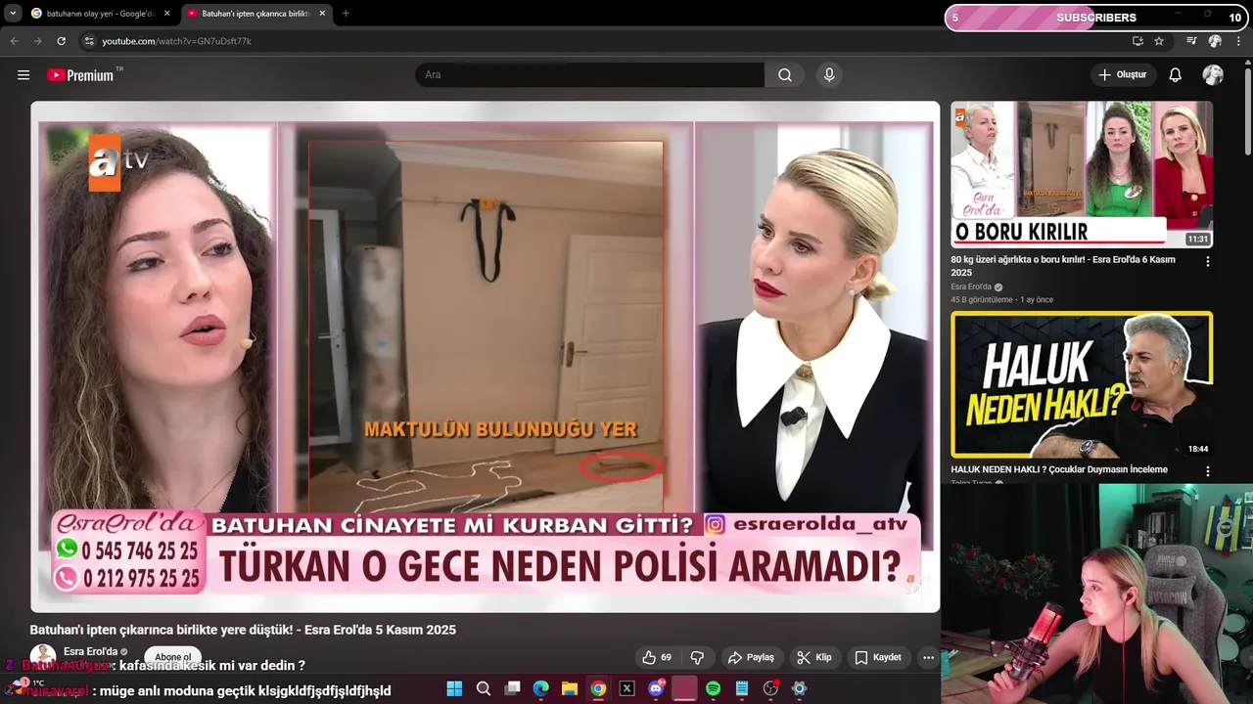The height and width of the screenshot is (704, 1253).
Task: Open Chrome media controls icon
Action: [1191, 41]
